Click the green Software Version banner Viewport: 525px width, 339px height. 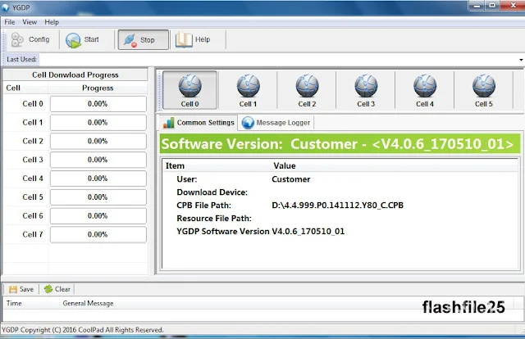click(x=340, y=144)
